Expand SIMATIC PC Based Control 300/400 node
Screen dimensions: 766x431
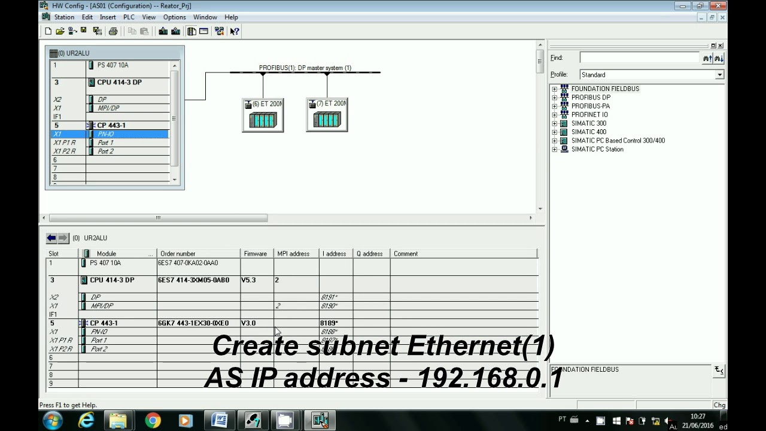click(554, 141)
